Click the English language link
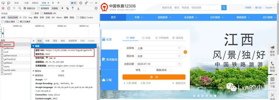 [x=269, y=8]
